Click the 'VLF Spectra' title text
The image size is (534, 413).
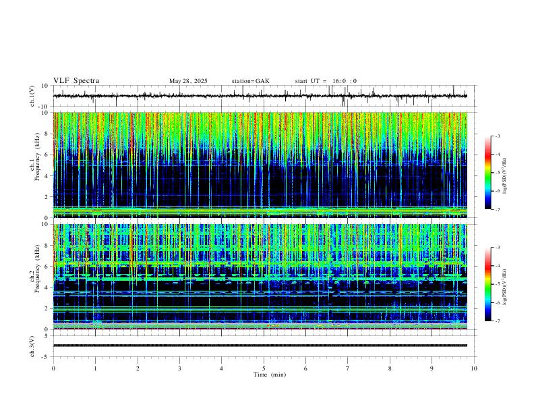76,81
